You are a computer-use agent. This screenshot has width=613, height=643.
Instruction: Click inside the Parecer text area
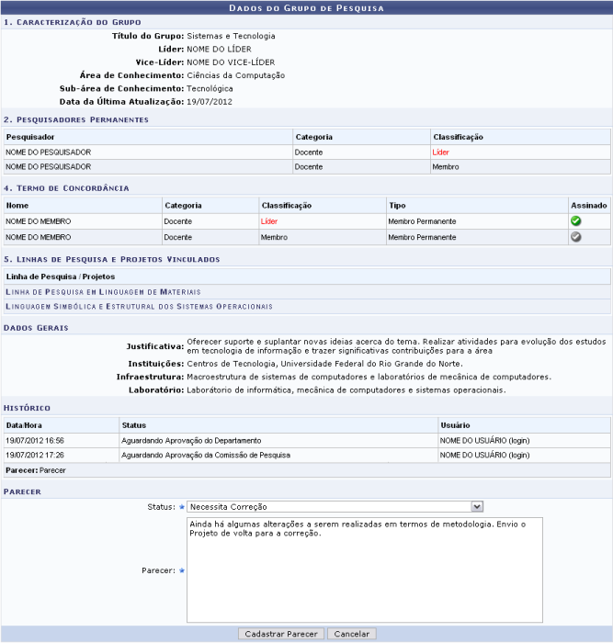[x=364, y=570]
